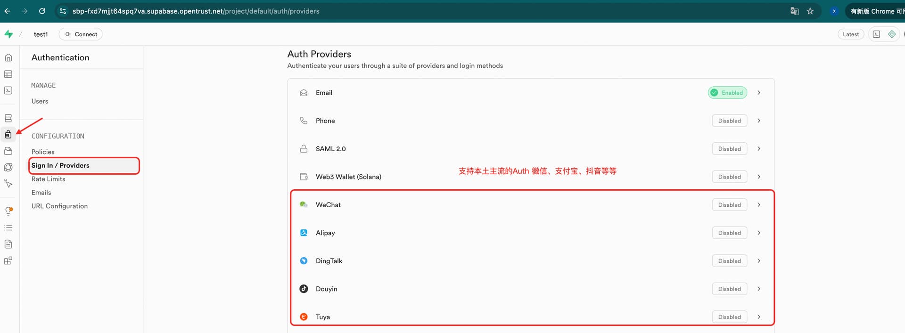905x333 pixels.
Task: Open Emails configuration page
Action: point(41,193)
